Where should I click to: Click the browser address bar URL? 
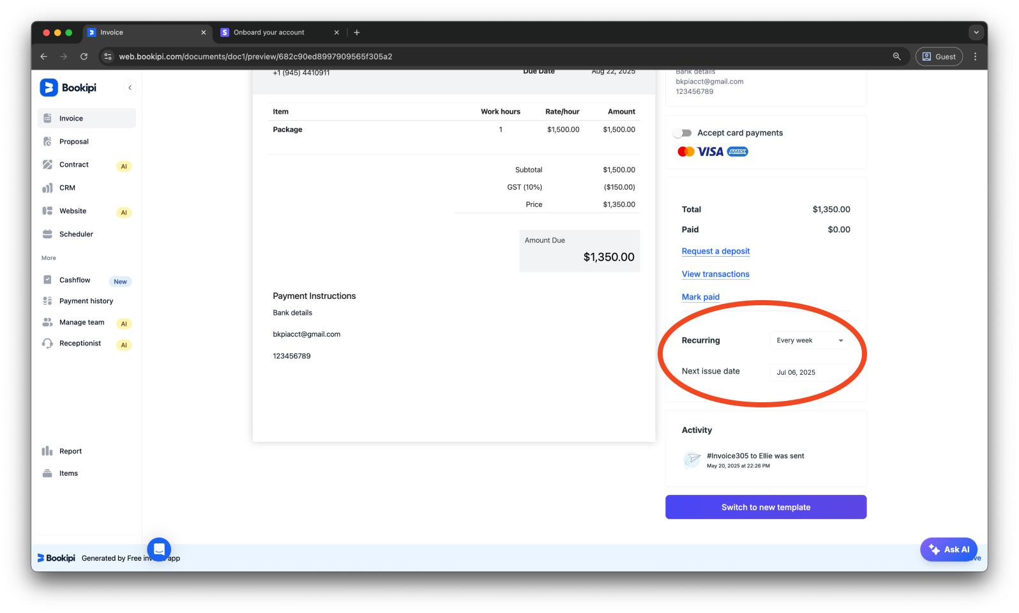pos(255,56)
